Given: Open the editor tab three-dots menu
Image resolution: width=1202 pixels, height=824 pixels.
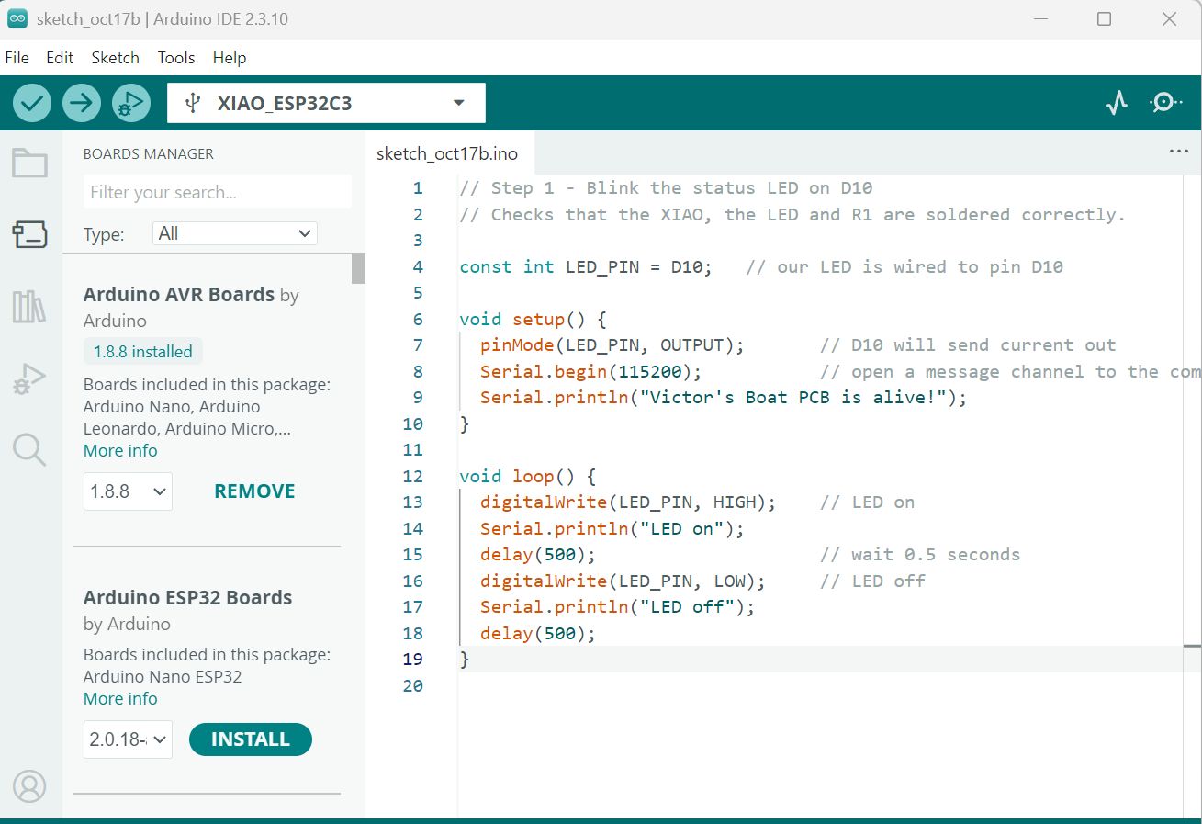Looking at the screenshot, I should (x=1179, y=152).
